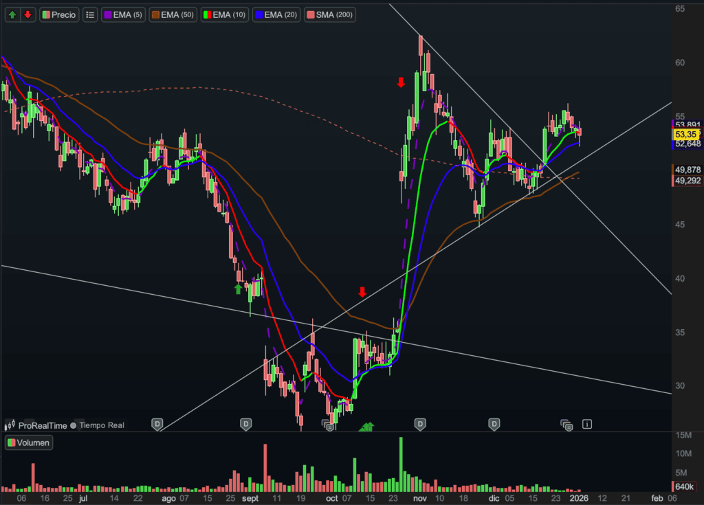Toggle the EMA (5) indicator

tap(123, 14)
